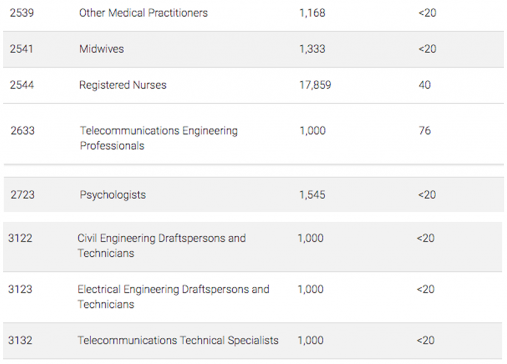Image resolution: width=507 pixels, height=364 pixels.
Task: Click occupation code 3132
Action: (x=20, y=341)
